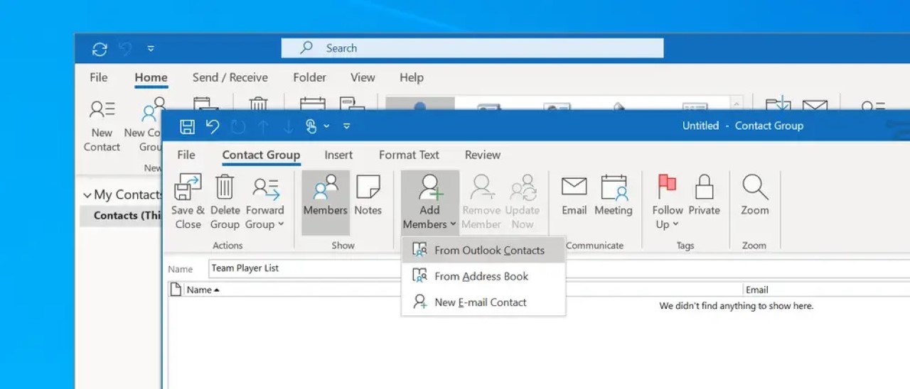This screenshot has width=910, height=389.
Task: Select the Contacts folder in the navigation pane
Action: (121, 216)
